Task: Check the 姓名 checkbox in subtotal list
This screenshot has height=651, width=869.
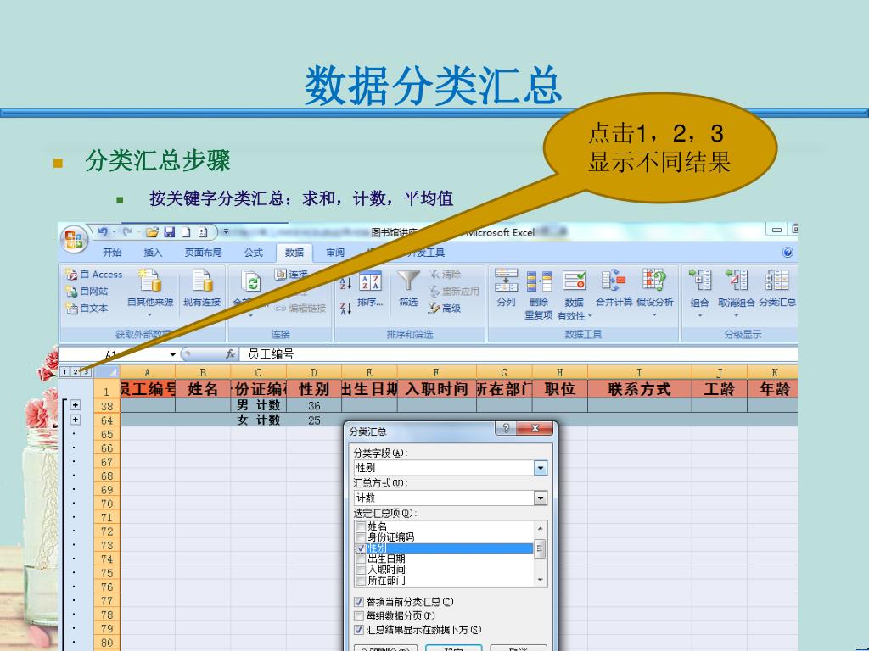Action: pyautogui.click(x=361, y=527)
